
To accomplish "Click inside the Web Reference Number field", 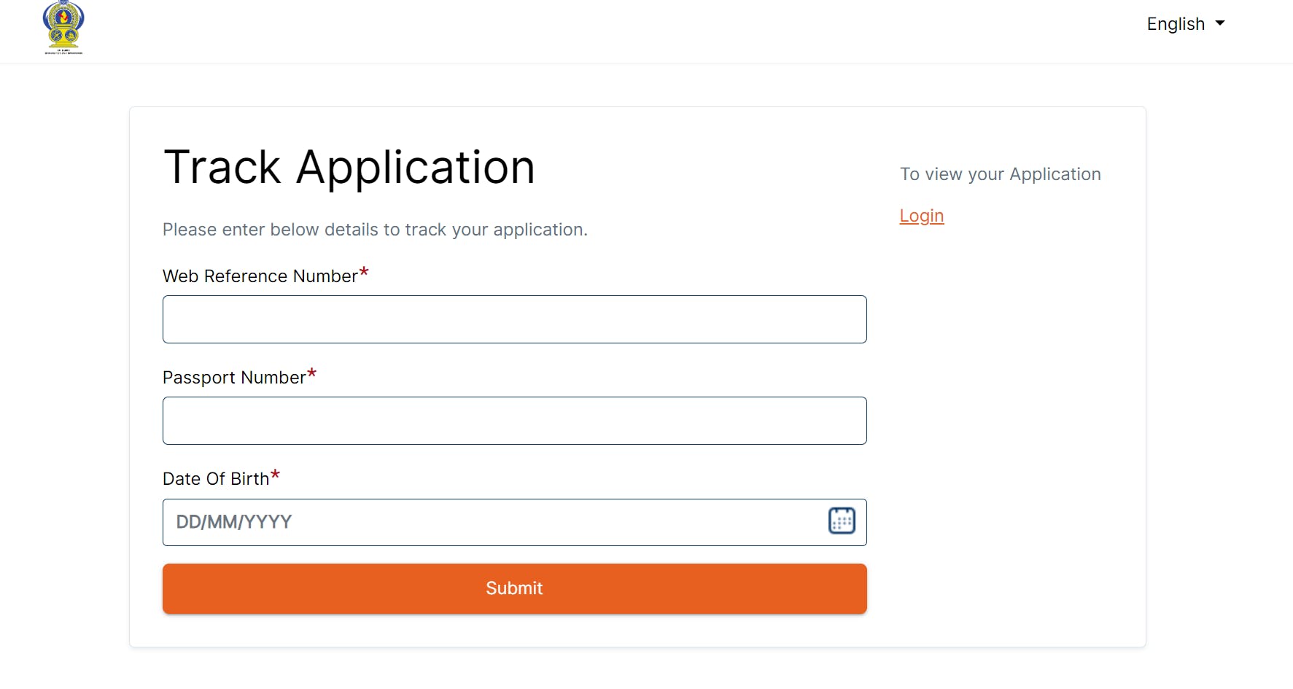I will point(514,319).
